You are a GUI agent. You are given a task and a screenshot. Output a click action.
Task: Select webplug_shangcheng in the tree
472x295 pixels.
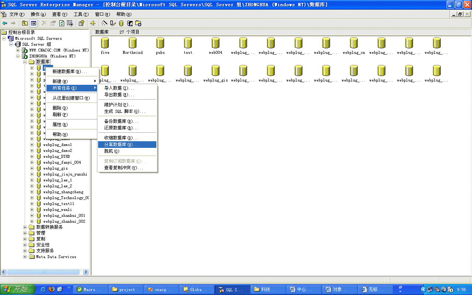(x=63, y=192)
